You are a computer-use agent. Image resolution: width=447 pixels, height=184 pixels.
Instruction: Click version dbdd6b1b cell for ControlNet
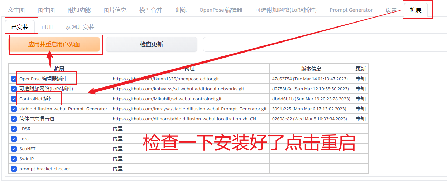[311, 99]
